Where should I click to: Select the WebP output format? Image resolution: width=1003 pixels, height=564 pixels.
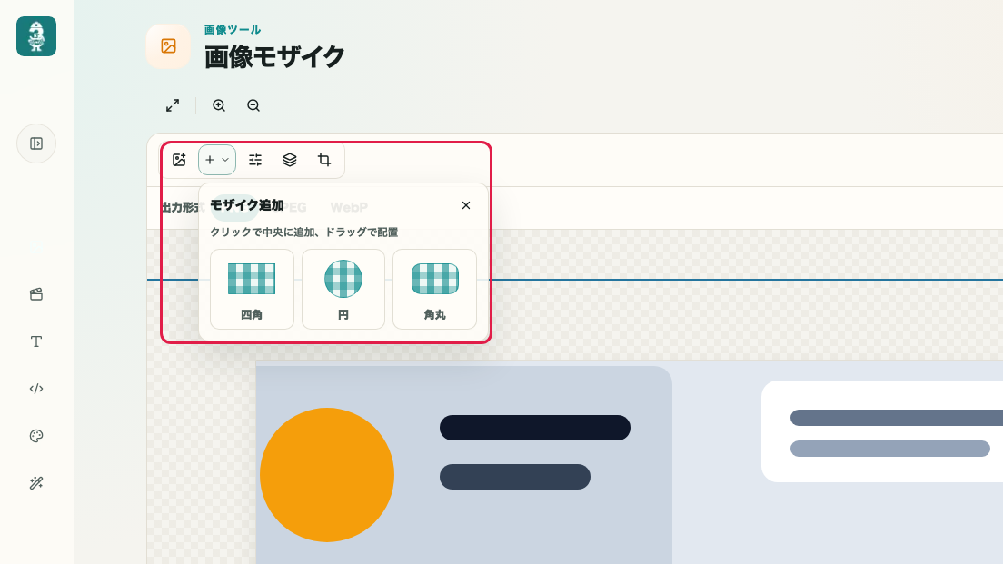coord(349,207)
